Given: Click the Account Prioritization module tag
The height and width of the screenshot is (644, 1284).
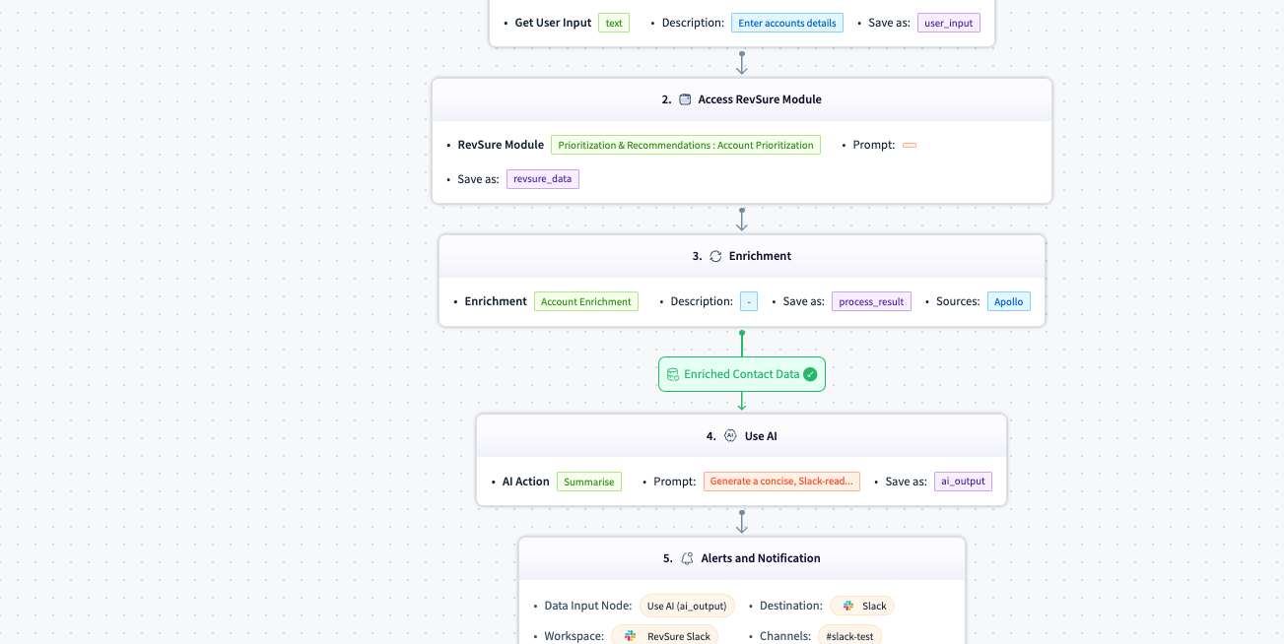Looking at the screenshot, I should [686, 145].
